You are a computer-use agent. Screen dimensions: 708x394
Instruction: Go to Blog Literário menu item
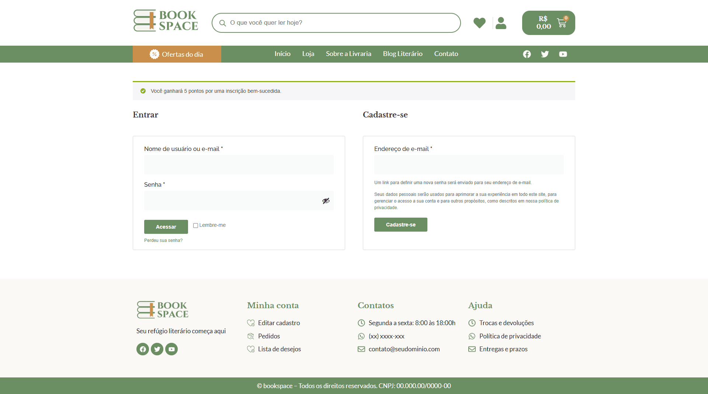pyautogui.click(x=403, y=54)
